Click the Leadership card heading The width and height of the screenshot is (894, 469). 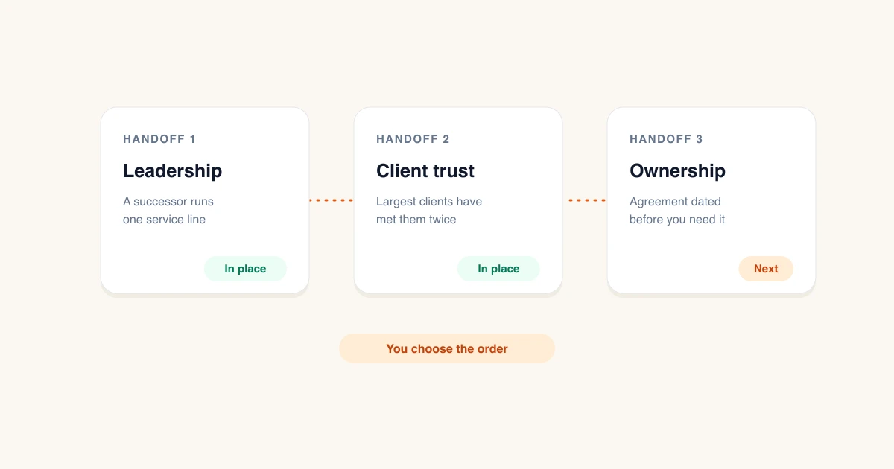pos(173,171)
